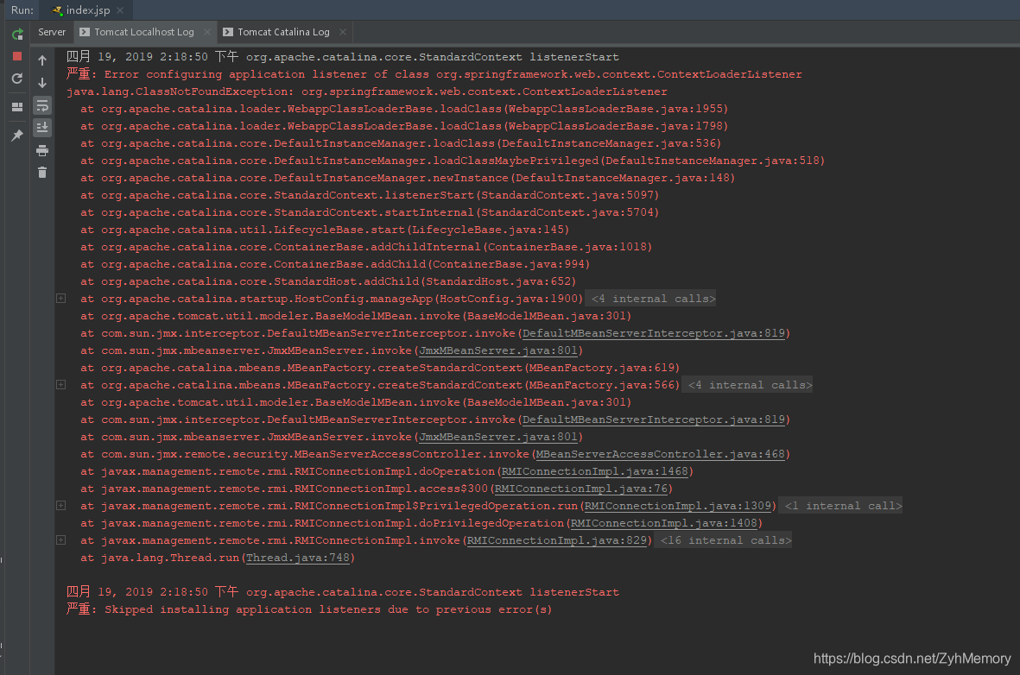Unfold the '<16 internal calls>' label

725,540
